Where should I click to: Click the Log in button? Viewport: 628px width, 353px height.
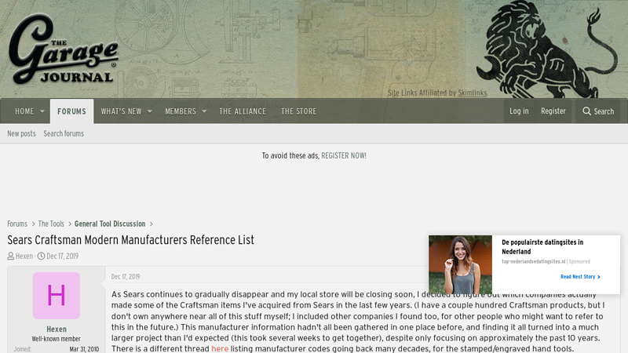[519, 111]
